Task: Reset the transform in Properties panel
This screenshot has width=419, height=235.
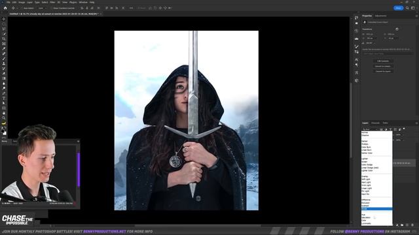Action: click(x=397, y=29)
